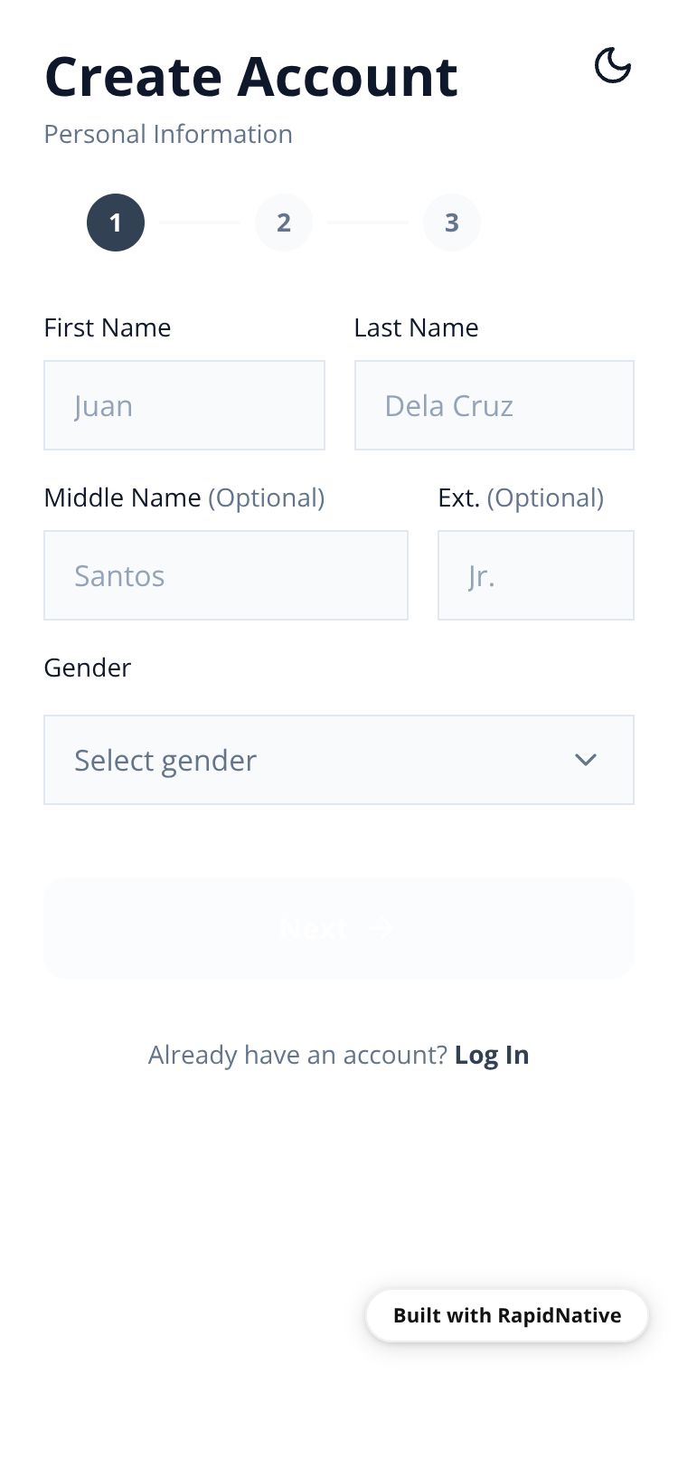Viewport: 678px width, 1469px height.
Task: Click the Last Name label
Action: pyautogui.click(x=417, y=327)
